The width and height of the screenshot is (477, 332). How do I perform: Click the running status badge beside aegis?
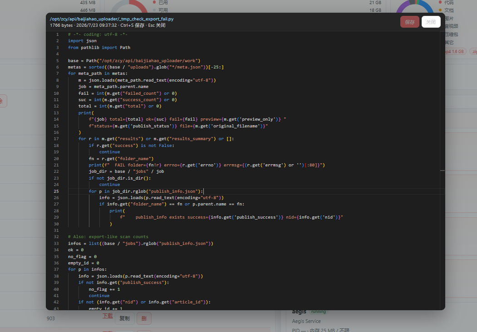click(319, 312)
